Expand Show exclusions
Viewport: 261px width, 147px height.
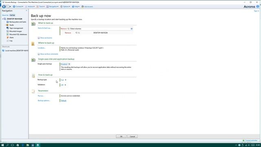(45, 38)
